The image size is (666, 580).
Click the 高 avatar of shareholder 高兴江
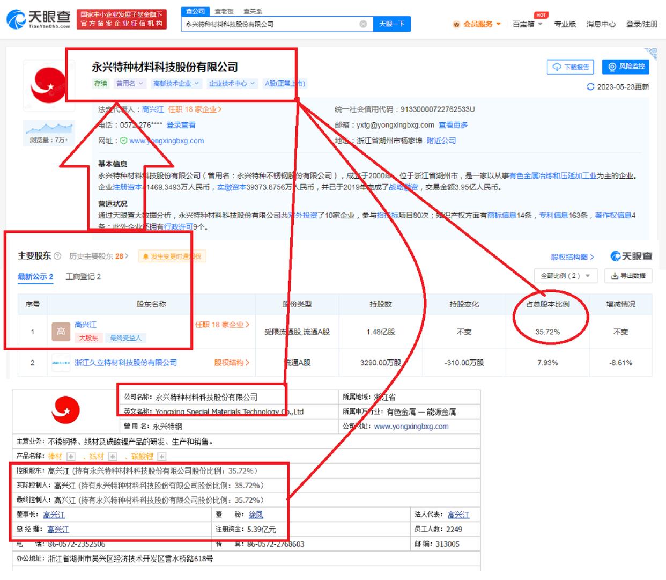tap(61, 332)
